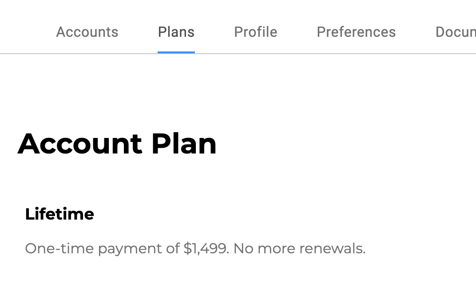This screenshot has height=299, width=476.
Task: Click the letter L of Lifetime
Action: click(x=29, y=214)
